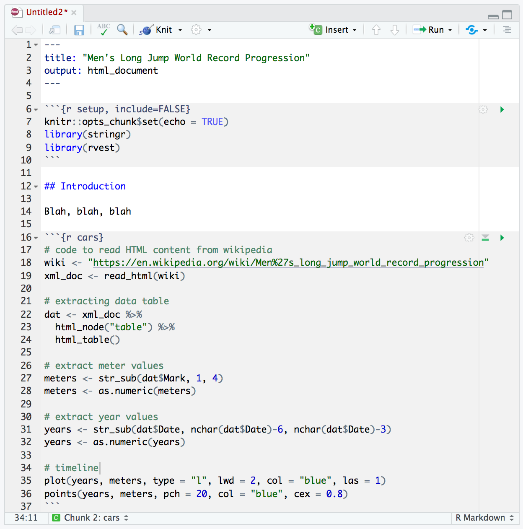Screen dimensions: 523x529
Task: Click the '## Introduction' heading
Action: click(85, 186)
